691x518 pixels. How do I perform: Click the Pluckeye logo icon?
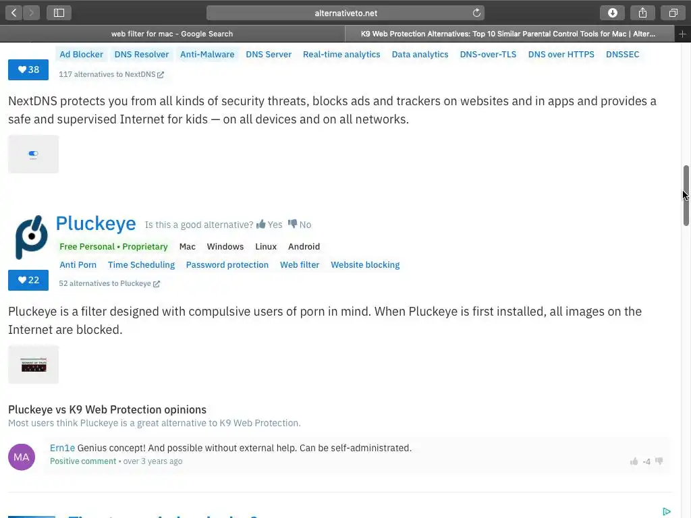[32, 237]
